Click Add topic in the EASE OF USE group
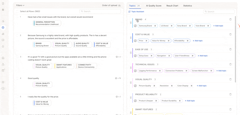240x115 pixels. 203,56
